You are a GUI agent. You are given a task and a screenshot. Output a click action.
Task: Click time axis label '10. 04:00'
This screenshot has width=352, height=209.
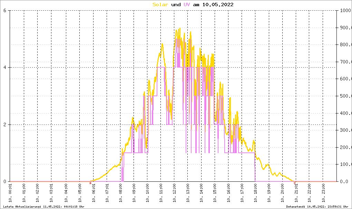[x=66, y=193]
